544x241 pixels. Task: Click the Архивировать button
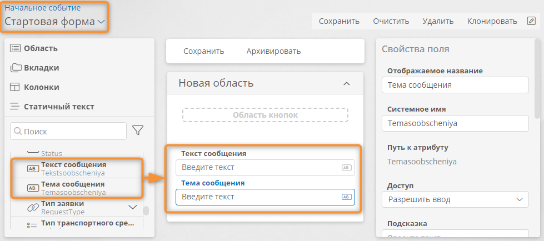pyautogui.click(x=273, y=51)
